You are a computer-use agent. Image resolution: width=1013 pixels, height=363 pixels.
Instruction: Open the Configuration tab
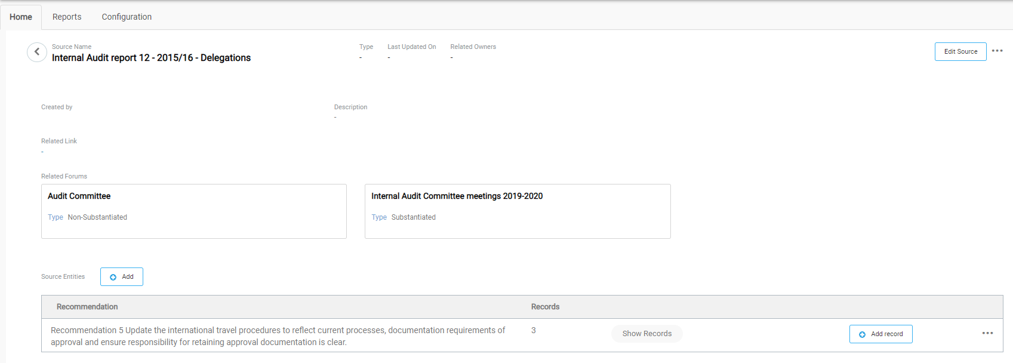pyautogui.click(x=127, y=17)
